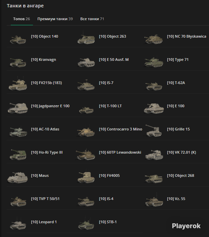Screen dimensions: 209x237
Task: Click the '[10] FV215b (183)' name
Action: point(46,83)
